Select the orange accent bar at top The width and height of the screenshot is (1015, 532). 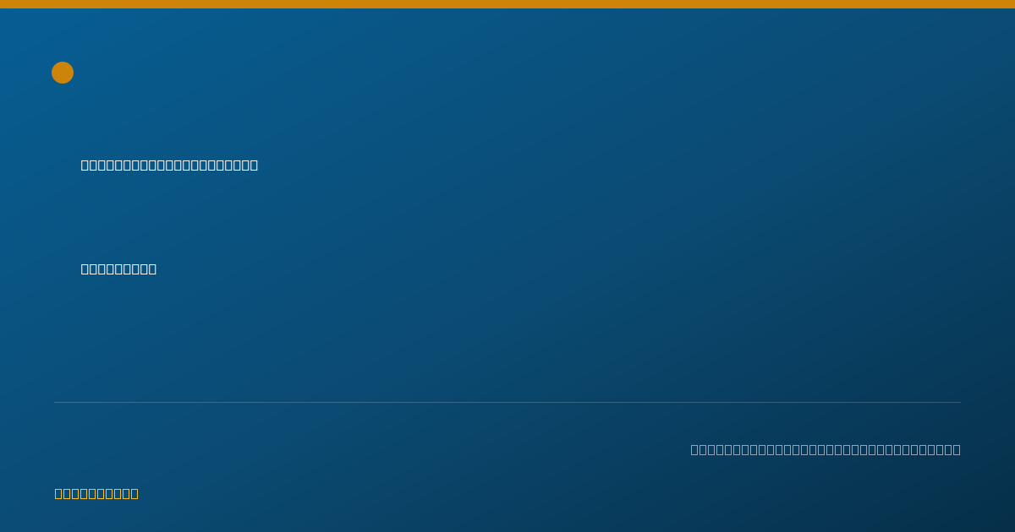(x=507, y=4)
